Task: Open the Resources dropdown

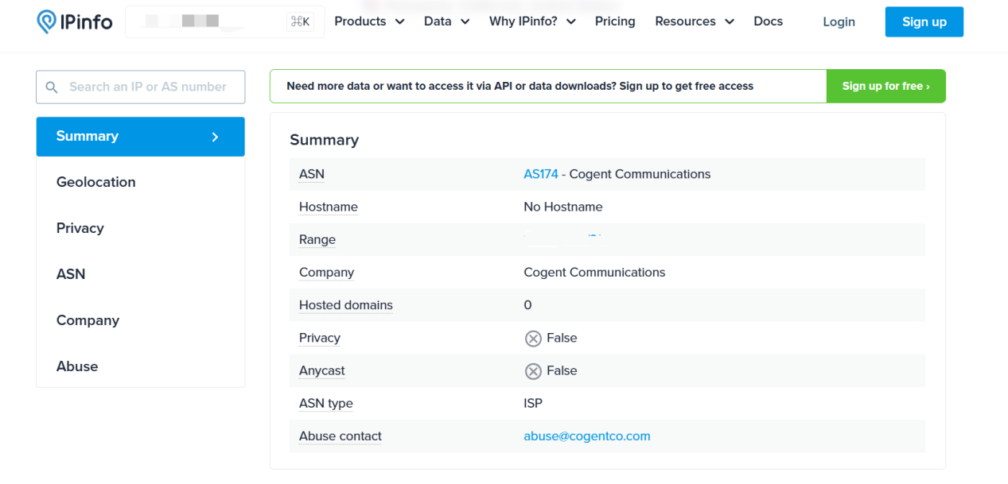Action: [694, 21]
